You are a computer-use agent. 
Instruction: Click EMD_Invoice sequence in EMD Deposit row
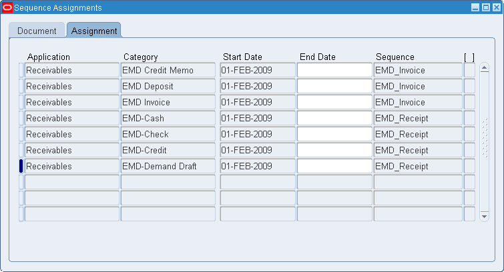click(418, 86)
